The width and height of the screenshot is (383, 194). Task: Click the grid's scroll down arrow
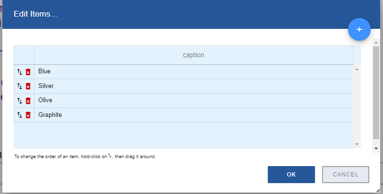click(x=357, y=144)
